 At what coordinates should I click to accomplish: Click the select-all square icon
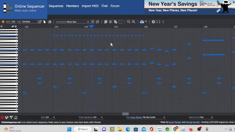120,22
